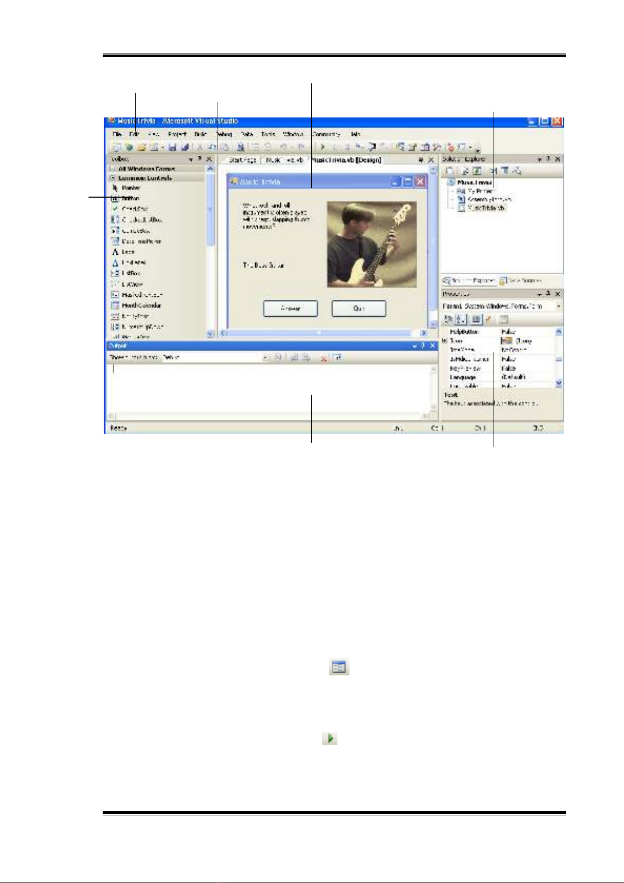Click the designer's horizontal scrollbar thumb
This screenshot has height=883, width=624.
(319, 333)
